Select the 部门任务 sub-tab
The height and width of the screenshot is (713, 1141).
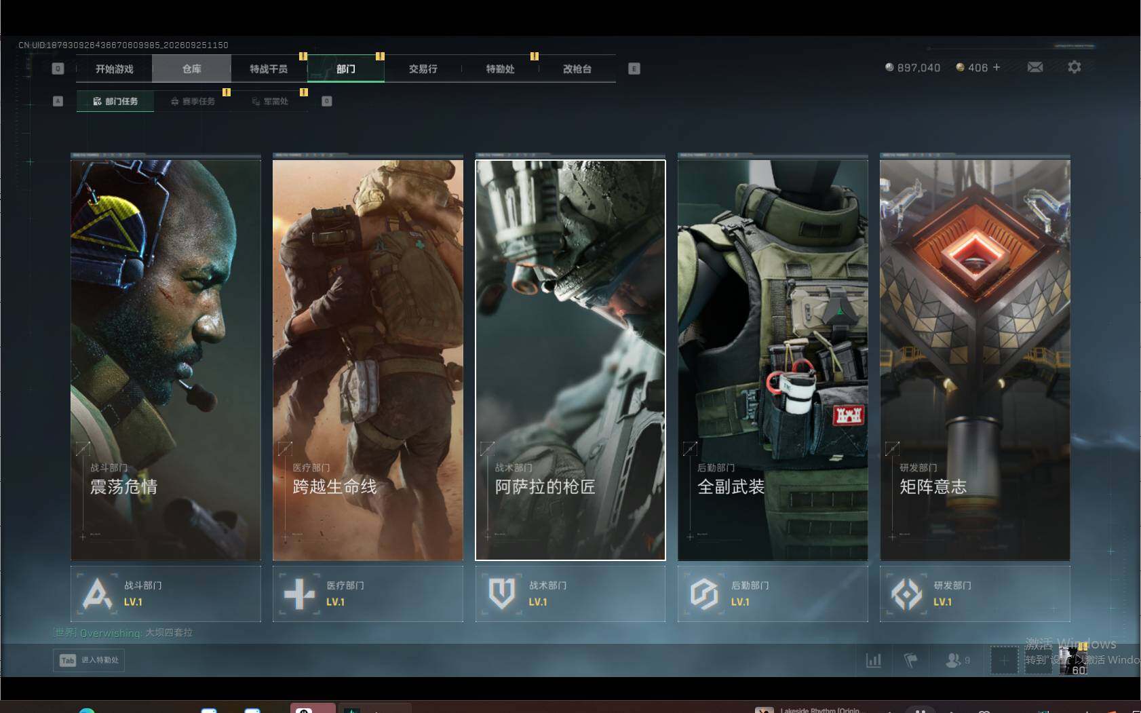(x=115, y=101)
